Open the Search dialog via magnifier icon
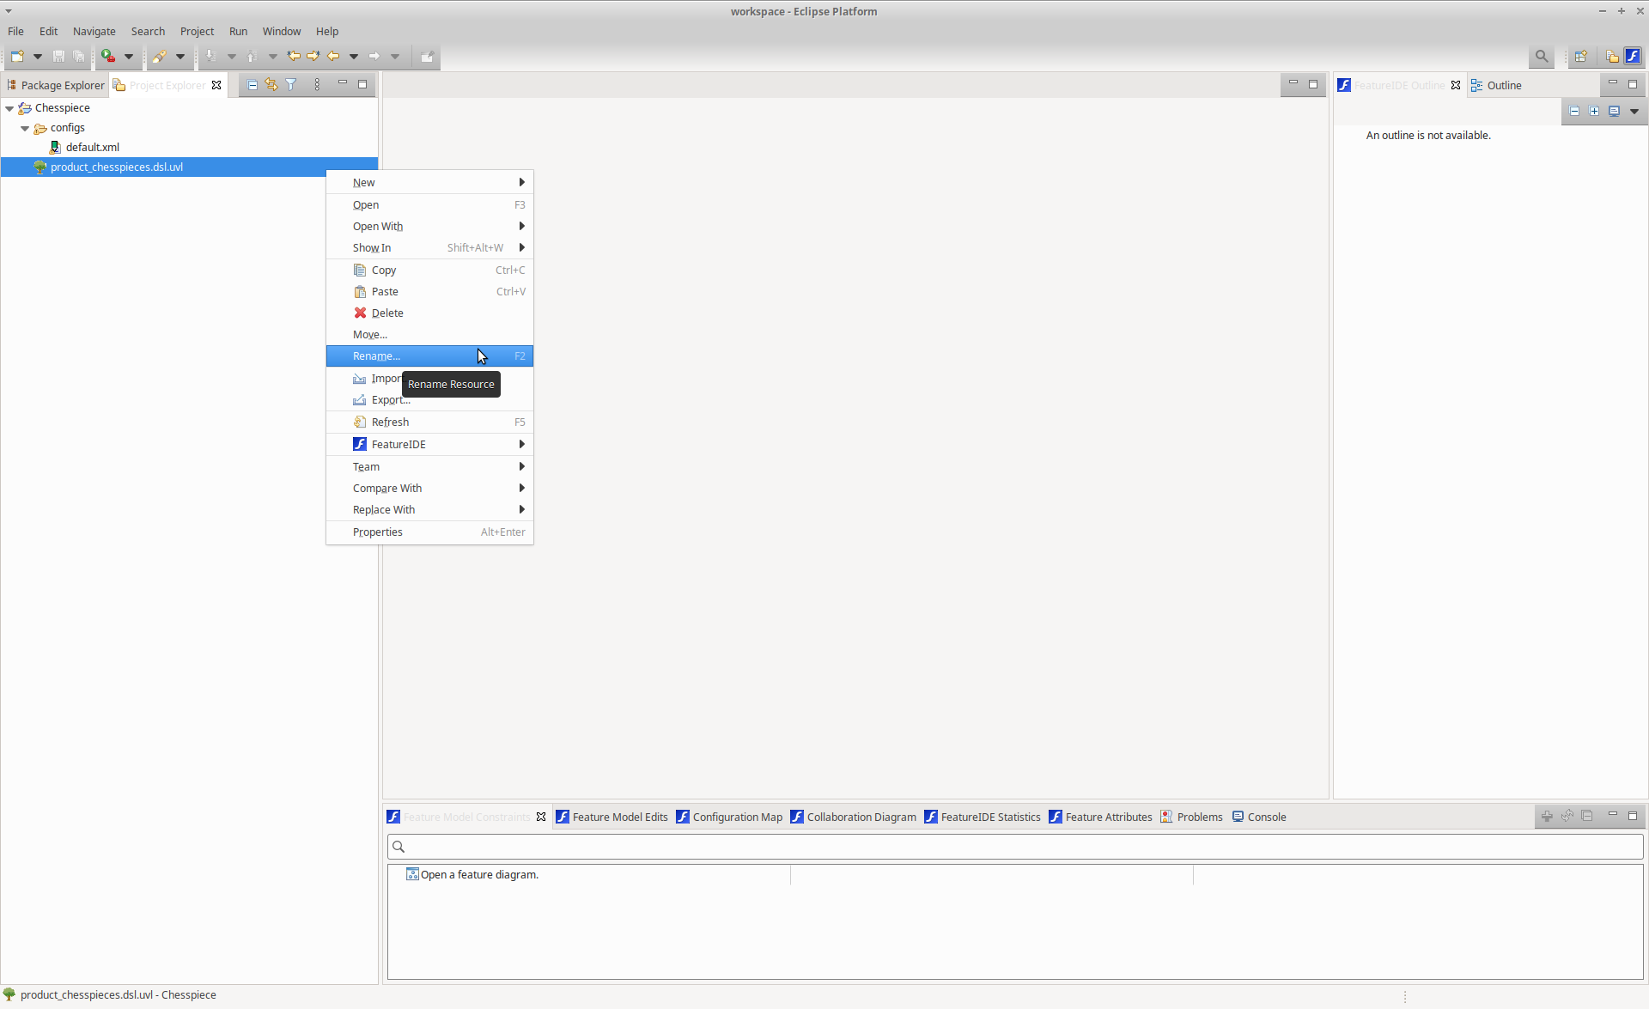Image resolution: width=1649 pixels, height=1009 pixels. coord(1541,56)
